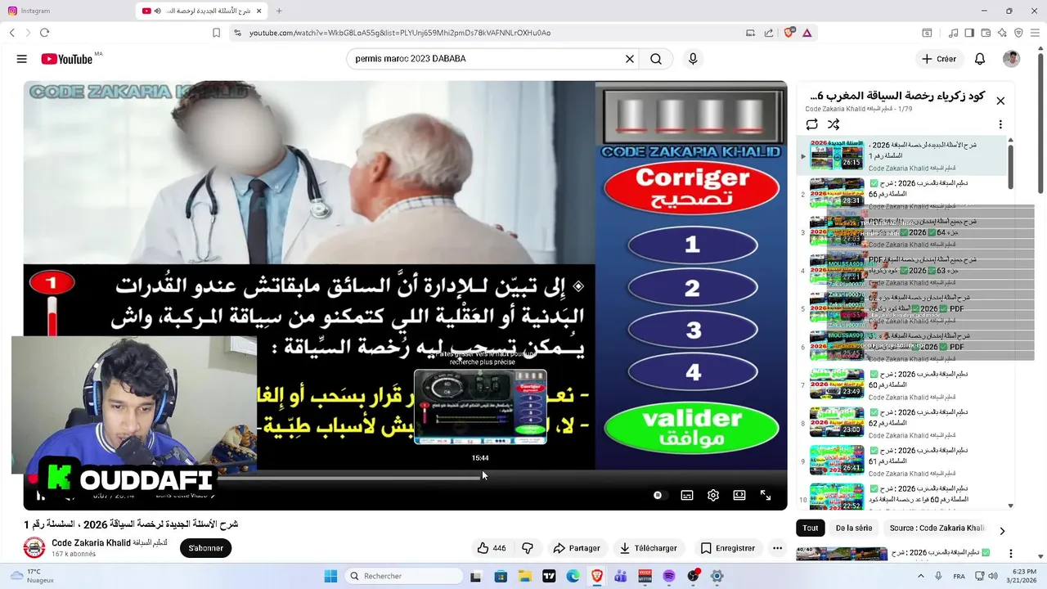The image size is (1047, 589).
Task: Open the Brave VPN shield icon
Action: [1018, 33]
